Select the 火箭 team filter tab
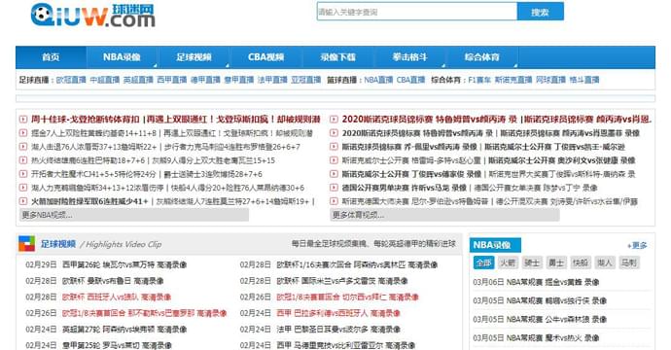 (x=508, y=262)
